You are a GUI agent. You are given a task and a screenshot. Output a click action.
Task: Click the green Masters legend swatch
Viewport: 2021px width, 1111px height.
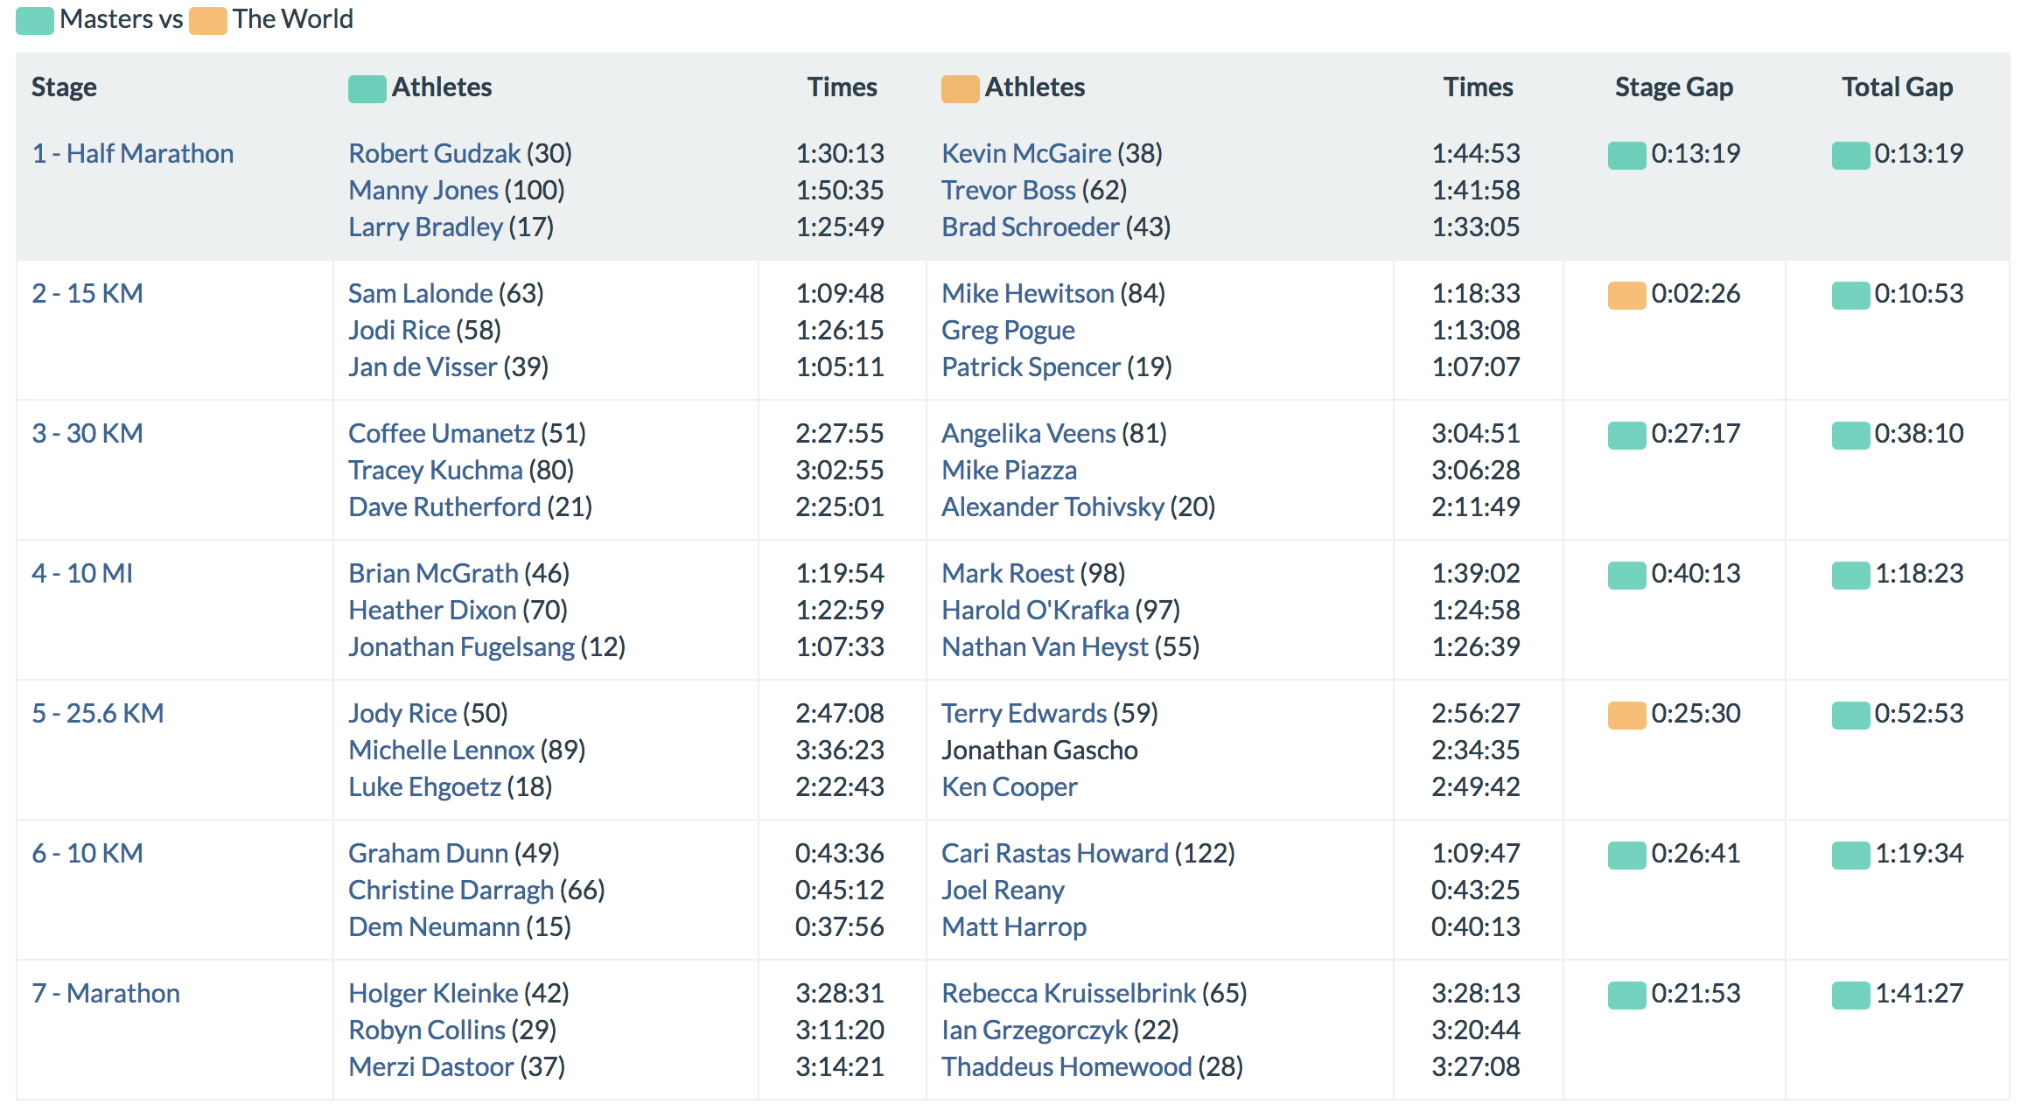click(35, 21)
